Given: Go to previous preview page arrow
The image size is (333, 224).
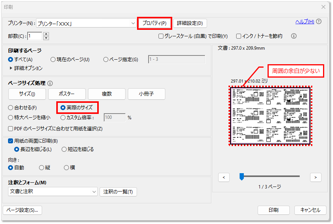Looking at the screenshot, I should (224, 177).
